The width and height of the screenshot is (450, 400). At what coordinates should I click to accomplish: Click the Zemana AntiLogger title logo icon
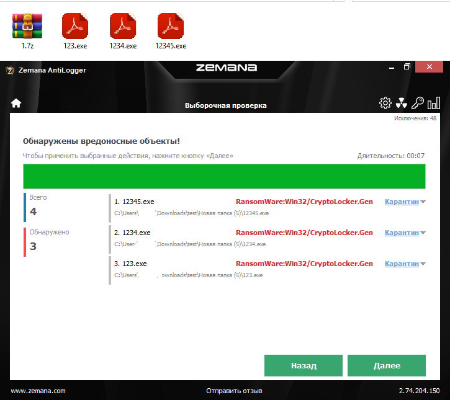coord(10,70)
